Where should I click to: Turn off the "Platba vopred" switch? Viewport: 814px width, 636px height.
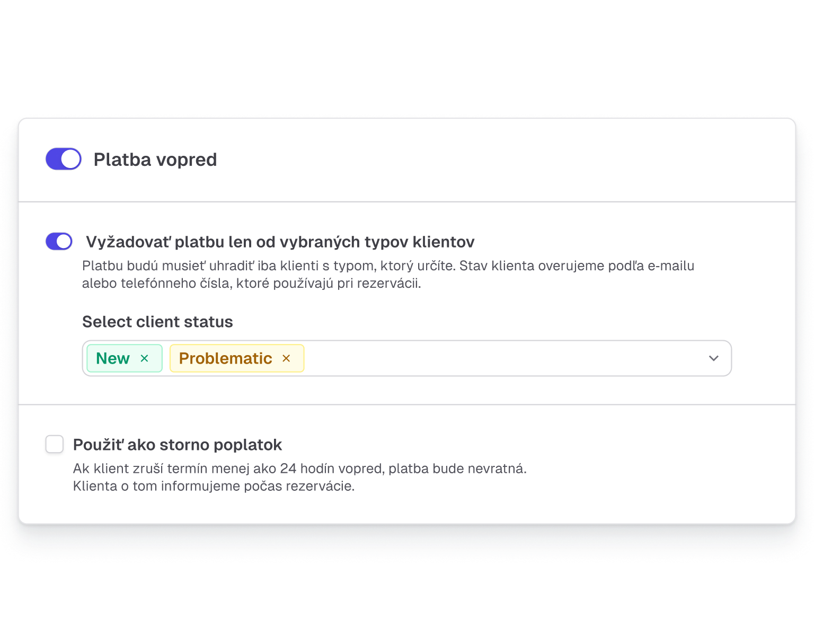click(x=64, y=159)
